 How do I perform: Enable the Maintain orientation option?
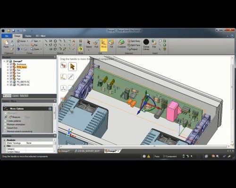[x=5, y=125]
